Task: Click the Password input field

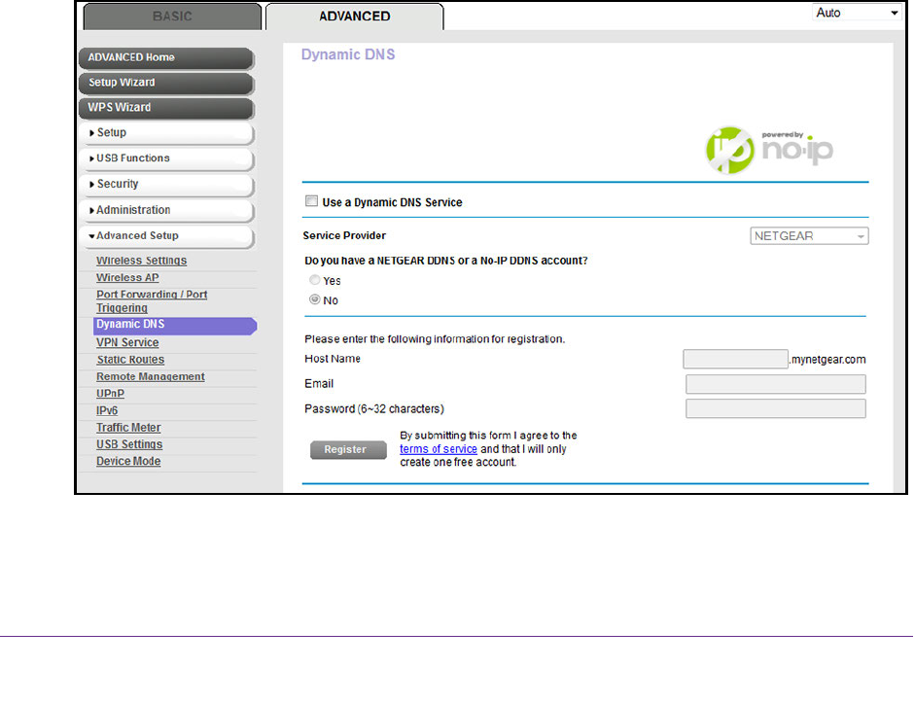Action: tap(776, 408)
